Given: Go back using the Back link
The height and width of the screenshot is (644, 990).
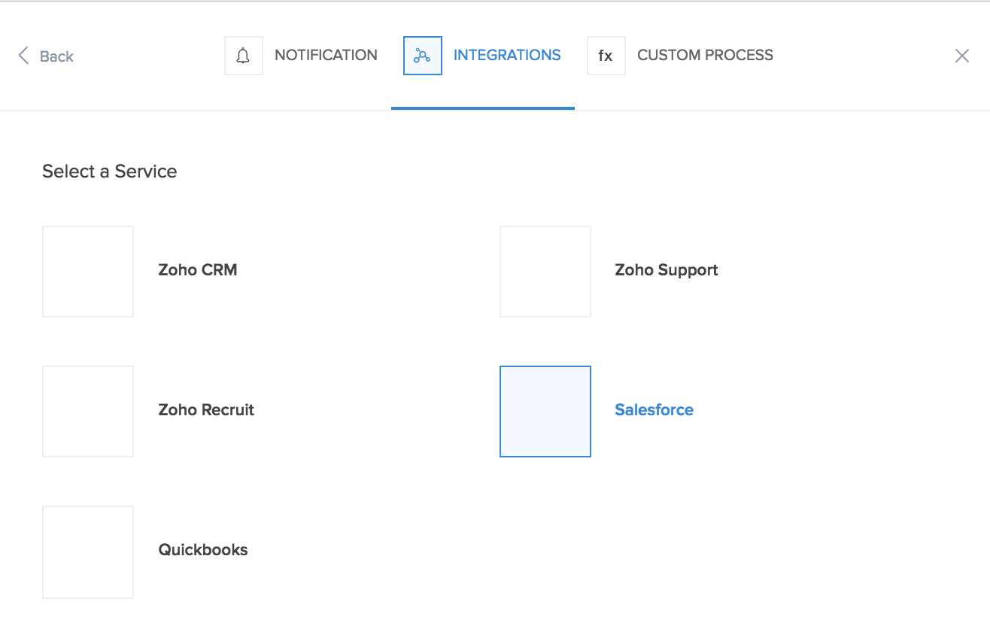Looking at the screenshot, I should 46,56.
